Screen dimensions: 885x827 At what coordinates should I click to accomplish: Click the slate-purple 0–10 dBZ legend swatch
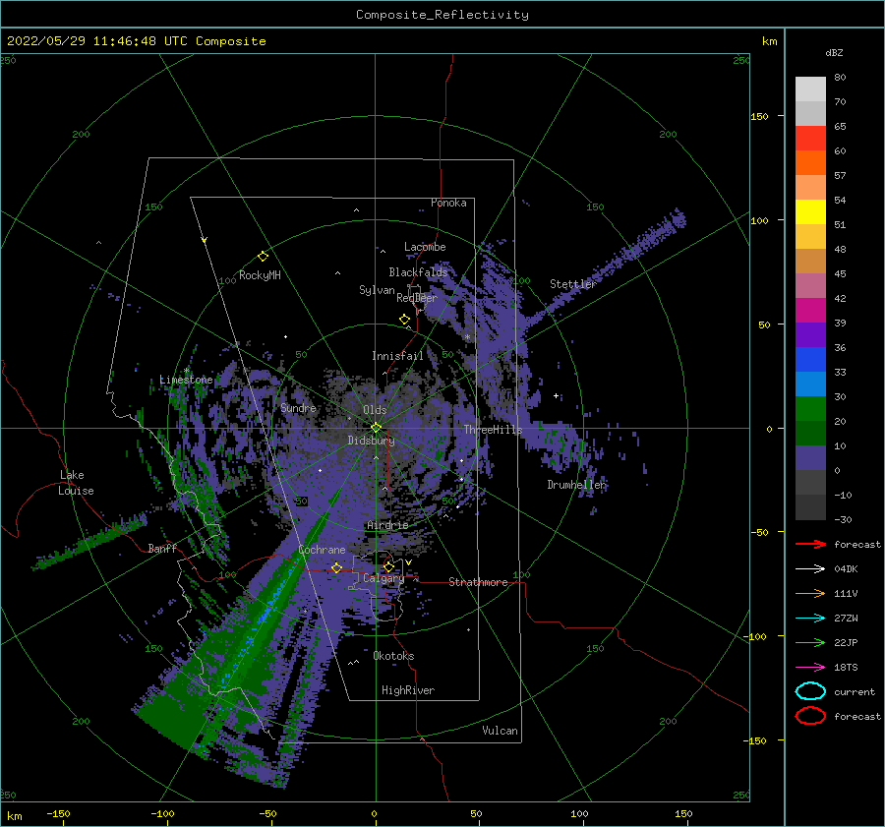pos(810,458)
